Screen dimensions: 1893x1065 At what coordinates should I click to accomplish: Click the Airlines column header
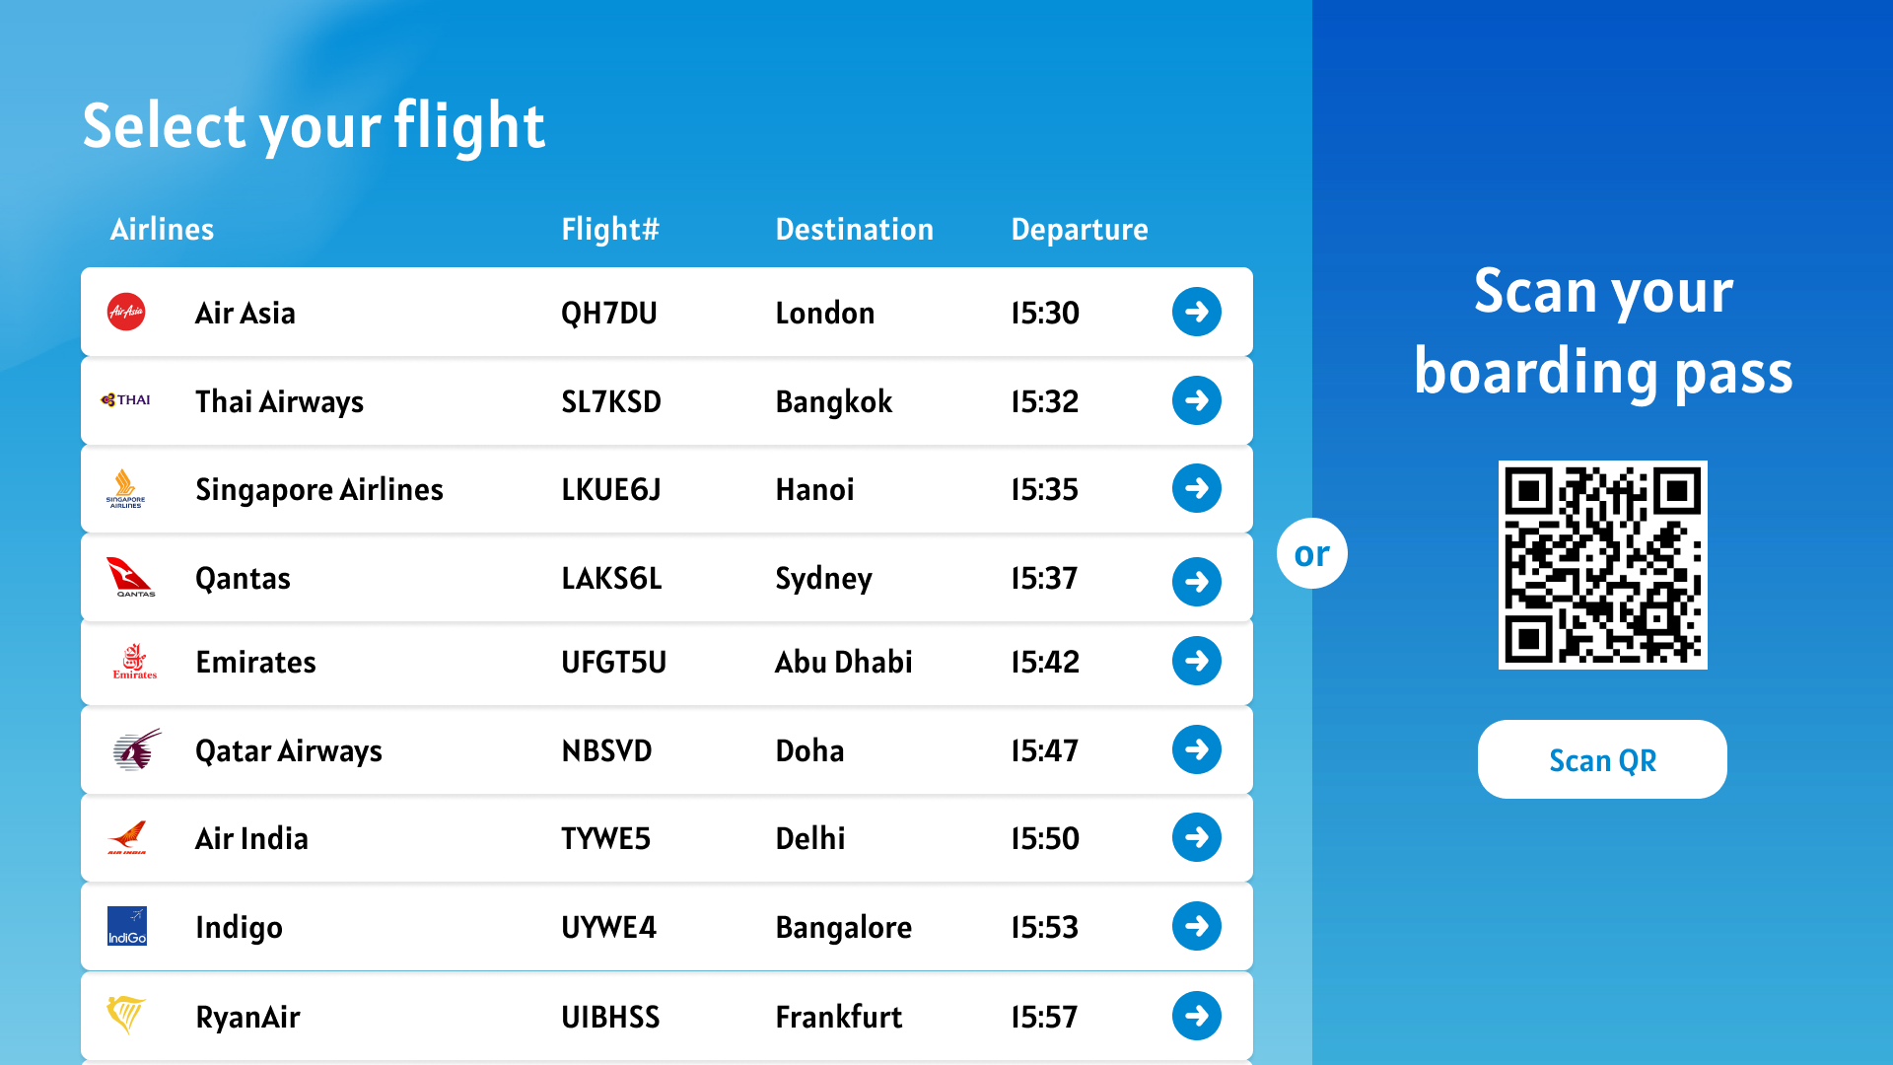(162, 229)
